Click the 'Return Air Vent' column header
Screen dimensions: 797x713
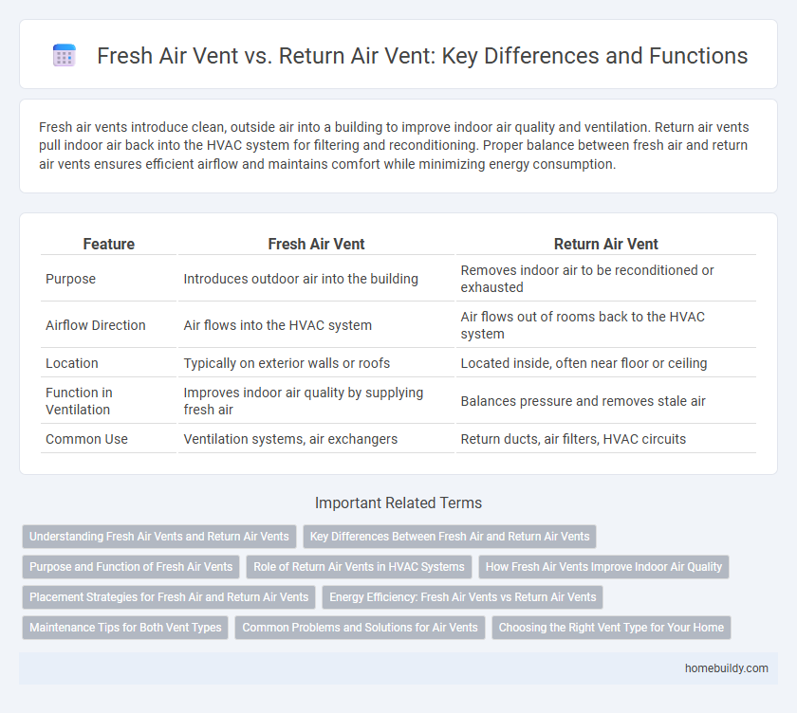[605, 244]
